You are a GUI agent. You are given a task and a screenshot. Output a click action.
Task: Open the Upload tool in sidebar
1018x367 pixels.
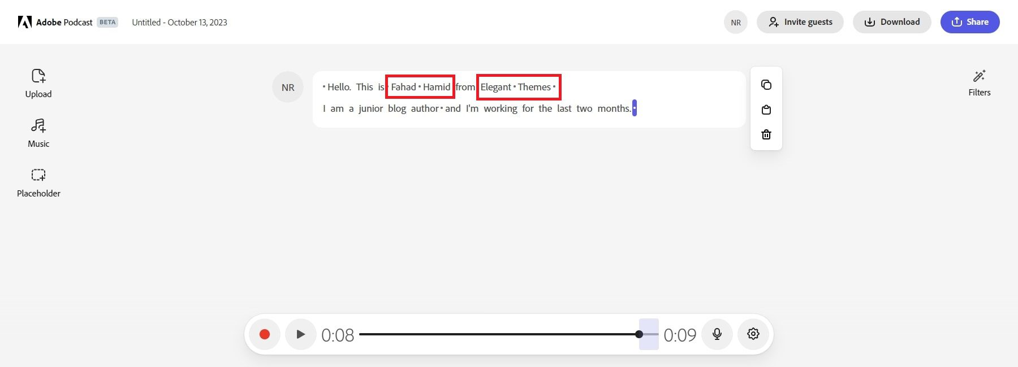tap(38, 84)
